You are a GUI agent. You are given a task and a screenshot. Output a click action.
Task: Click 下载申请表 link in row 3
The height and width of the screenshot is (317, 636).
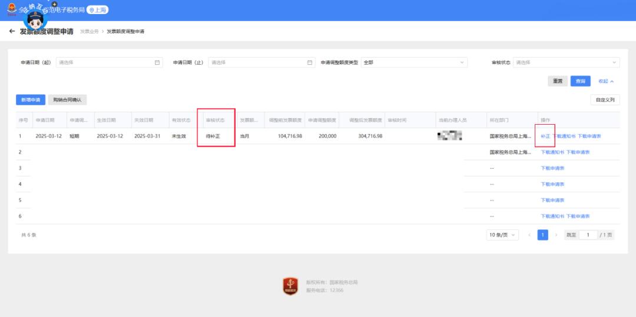tap(552, 168)
